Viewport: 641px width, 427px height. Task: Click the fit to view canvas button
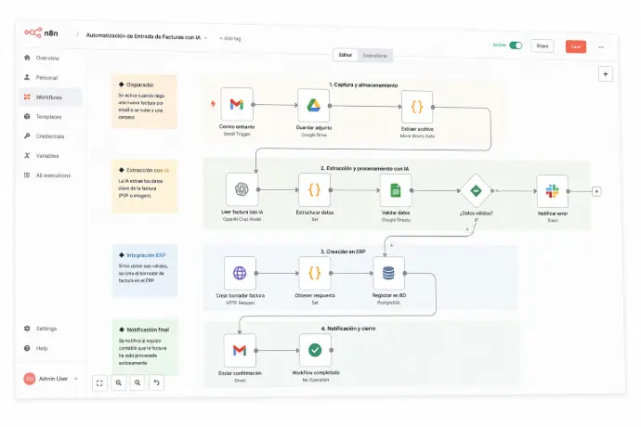[x=99, y=382]
